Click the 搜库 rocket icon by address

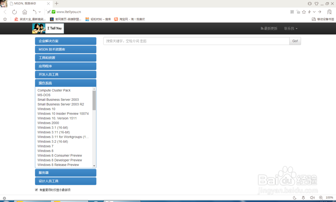tap(49, 12)
